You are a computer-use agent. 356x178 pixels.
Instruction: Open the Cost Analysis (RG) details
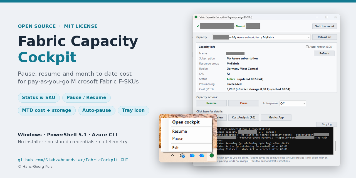tap(244, 118)
